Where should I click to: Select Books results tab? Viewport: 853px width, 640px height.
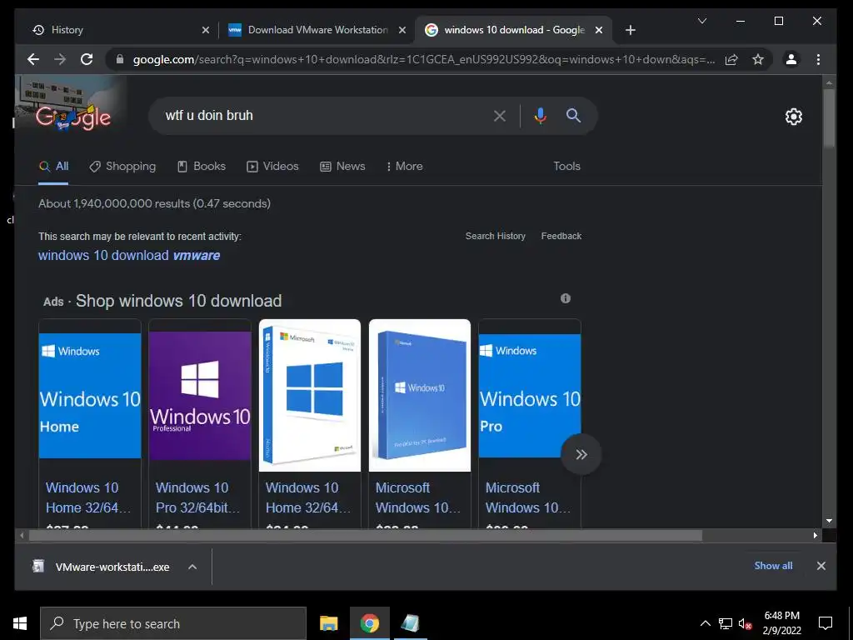[202, 166]
